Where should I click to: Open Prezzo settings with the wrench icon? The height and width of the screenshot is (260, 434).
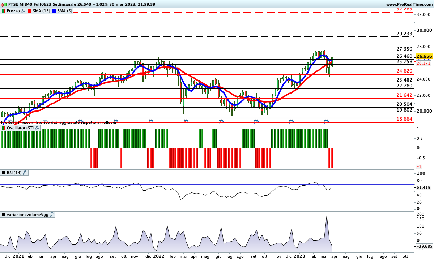[x=24, y=11]
